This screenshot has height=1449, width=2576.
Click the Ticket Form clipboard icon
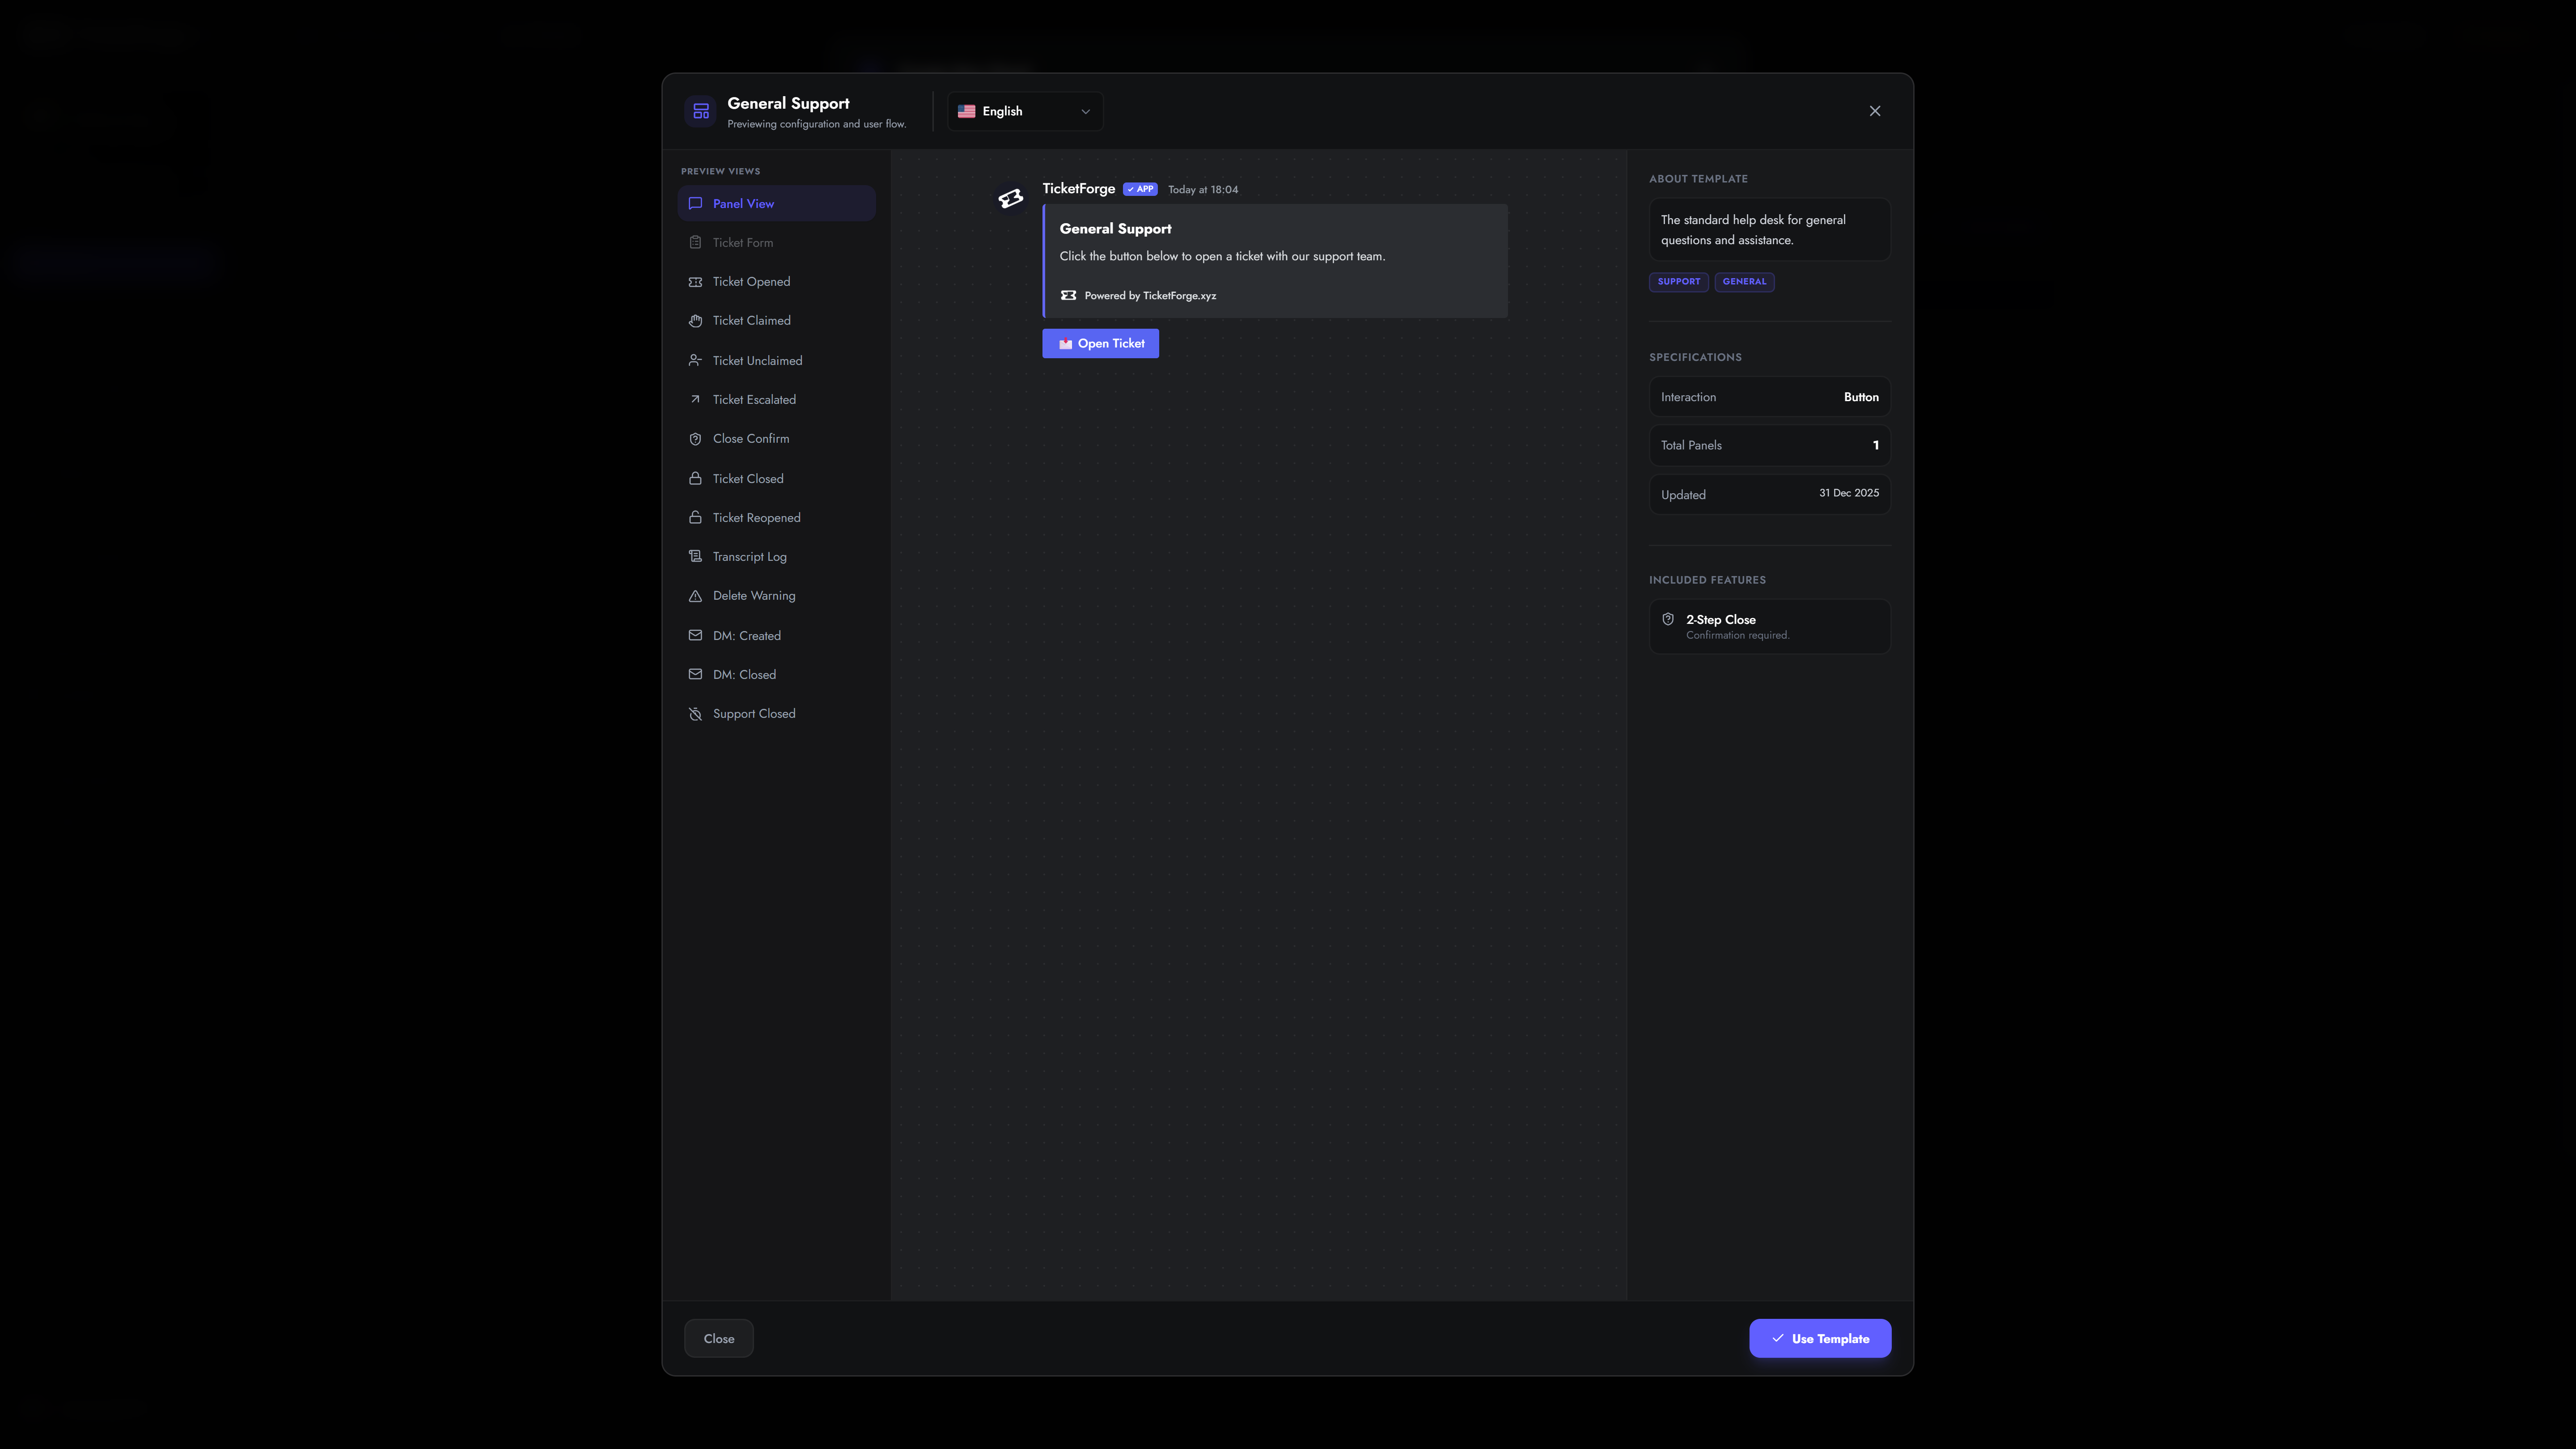click(695, 242)
